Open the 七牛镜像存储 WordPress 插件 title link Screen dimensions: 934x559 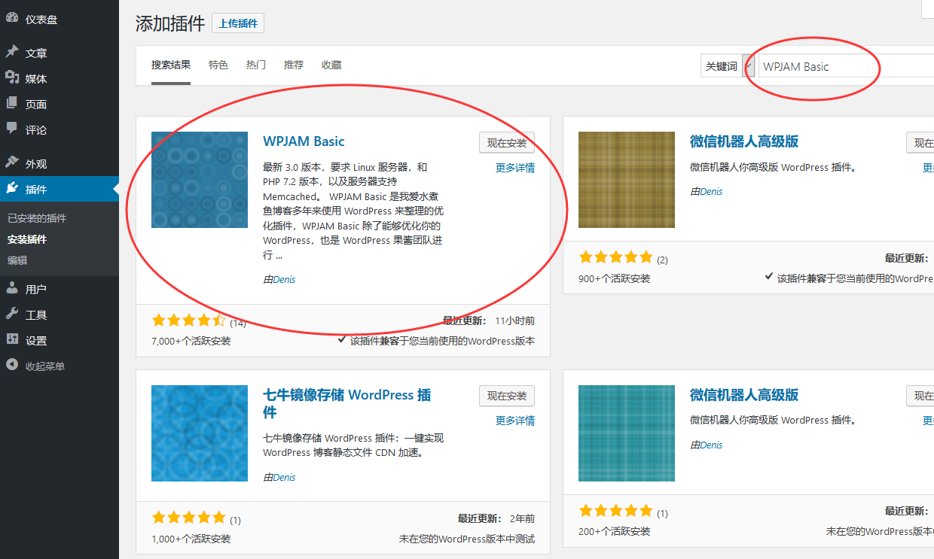tap(347, 404)
